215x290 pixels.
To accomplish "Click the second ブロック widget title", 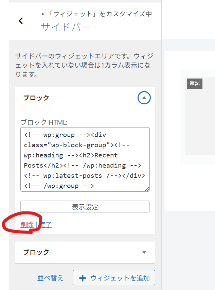I will (x=36, y=252).
